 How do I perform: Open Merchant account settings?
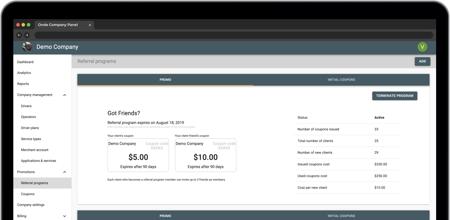pos(35,150)
